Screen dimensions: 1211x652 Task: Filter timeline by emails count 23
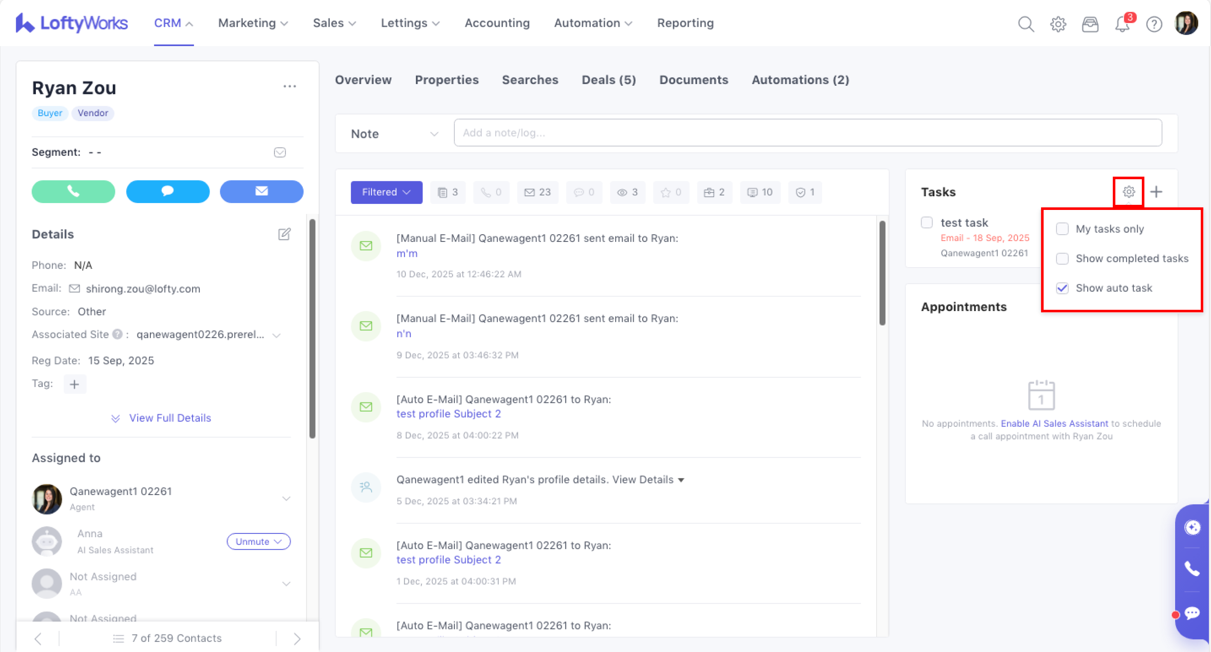click(537, 192)
